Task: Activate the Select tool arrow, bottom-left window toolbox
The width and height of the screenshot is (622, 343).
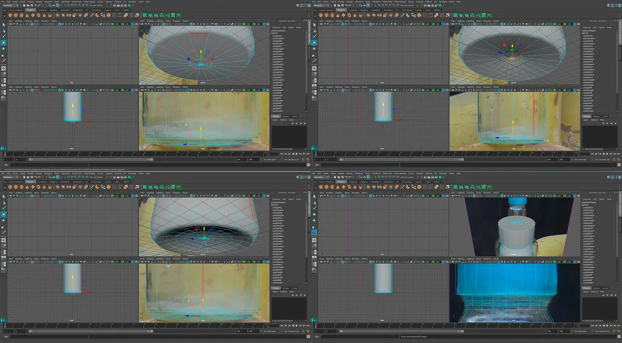Action: pyautogui.click(x=4, y=196)
